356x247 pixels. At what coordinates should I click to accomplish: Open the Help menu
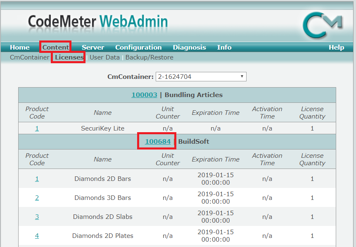337,47
